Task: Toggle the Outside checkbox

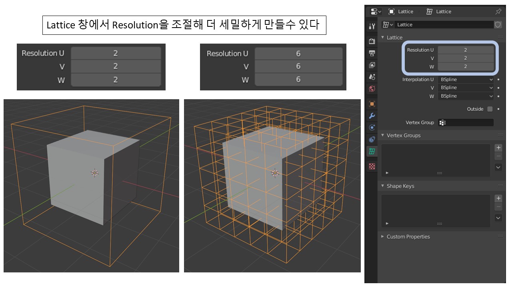Action: tap(490, 109)
